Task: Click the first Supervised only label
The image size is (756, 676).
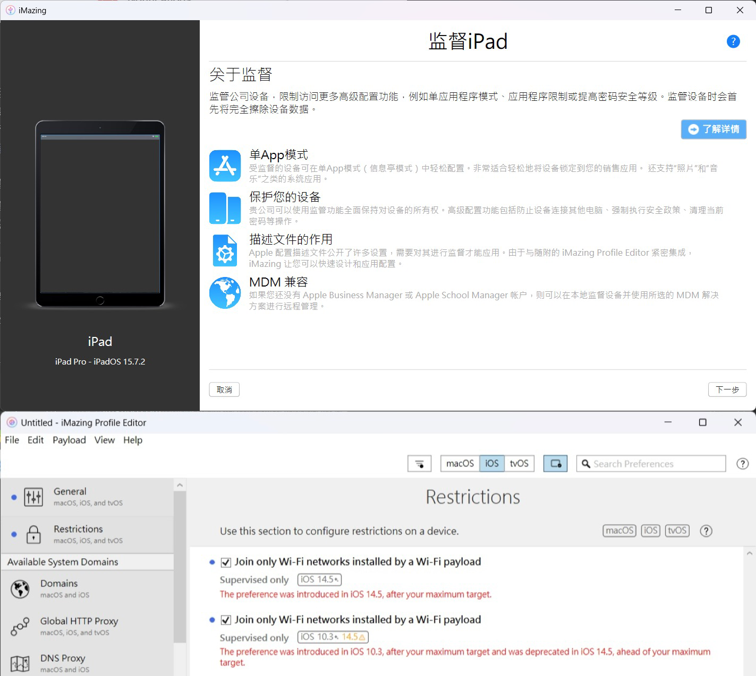Action: pyautogui.click(x=254, y=580)
